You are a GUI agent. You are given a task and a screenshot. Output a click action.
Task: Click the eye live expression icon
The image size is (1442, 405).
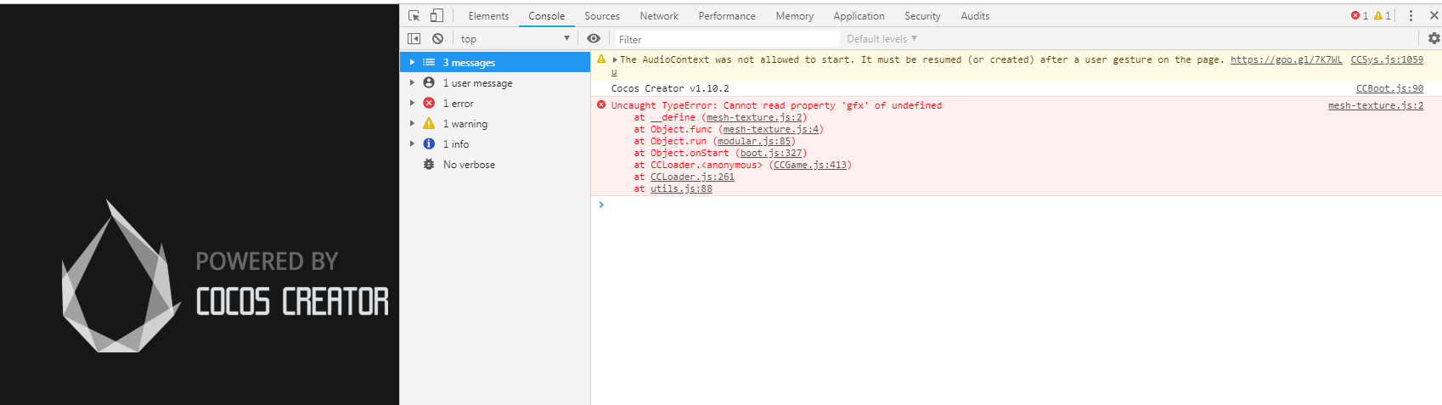(594, 39)
